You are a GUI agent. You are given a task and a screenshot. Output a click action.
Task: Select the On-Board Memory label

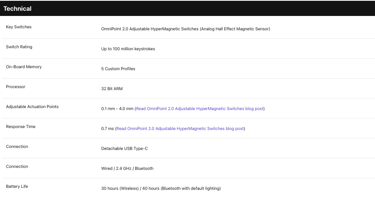[23, 67]
